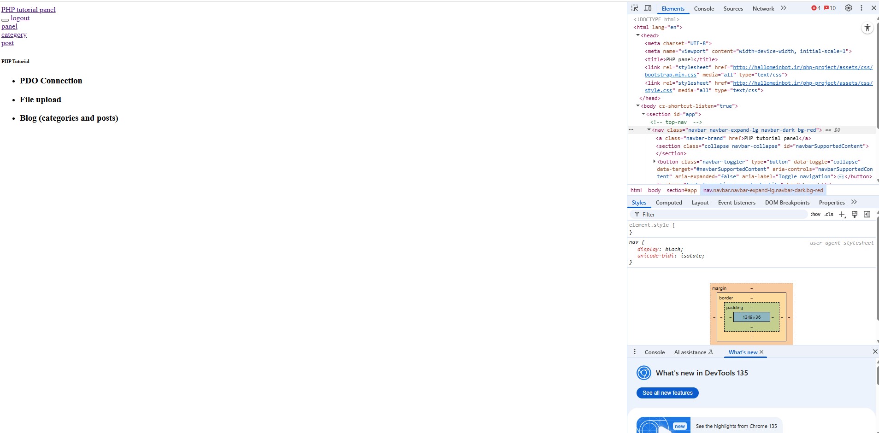Screen dimensions: 879x433
Task: Open the Properties tab
Action: click(x=832, y=203)
